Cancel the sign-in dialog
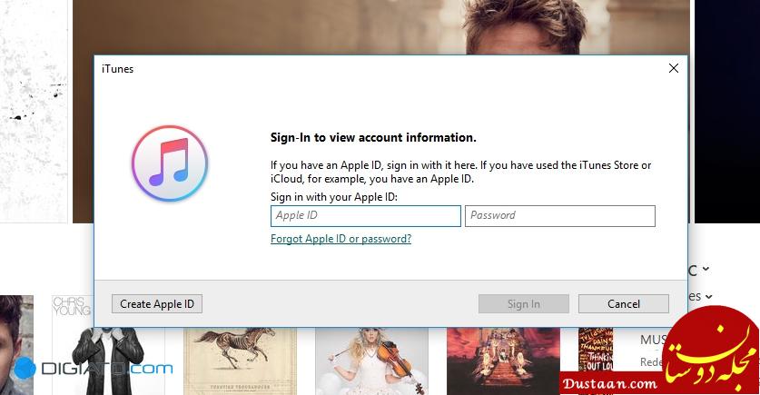Image resolution: width=760 pixels, height=395 pixels. 623,304
